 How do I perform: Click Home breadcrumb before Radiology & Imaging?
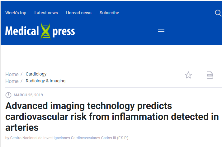12,81
